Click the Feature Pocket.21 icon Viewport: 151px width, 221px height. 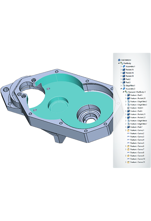[128, 114]
